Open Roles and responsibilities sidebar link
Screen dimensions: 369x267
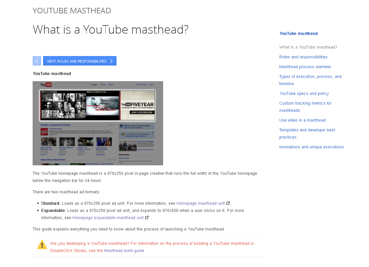[303, 57]
